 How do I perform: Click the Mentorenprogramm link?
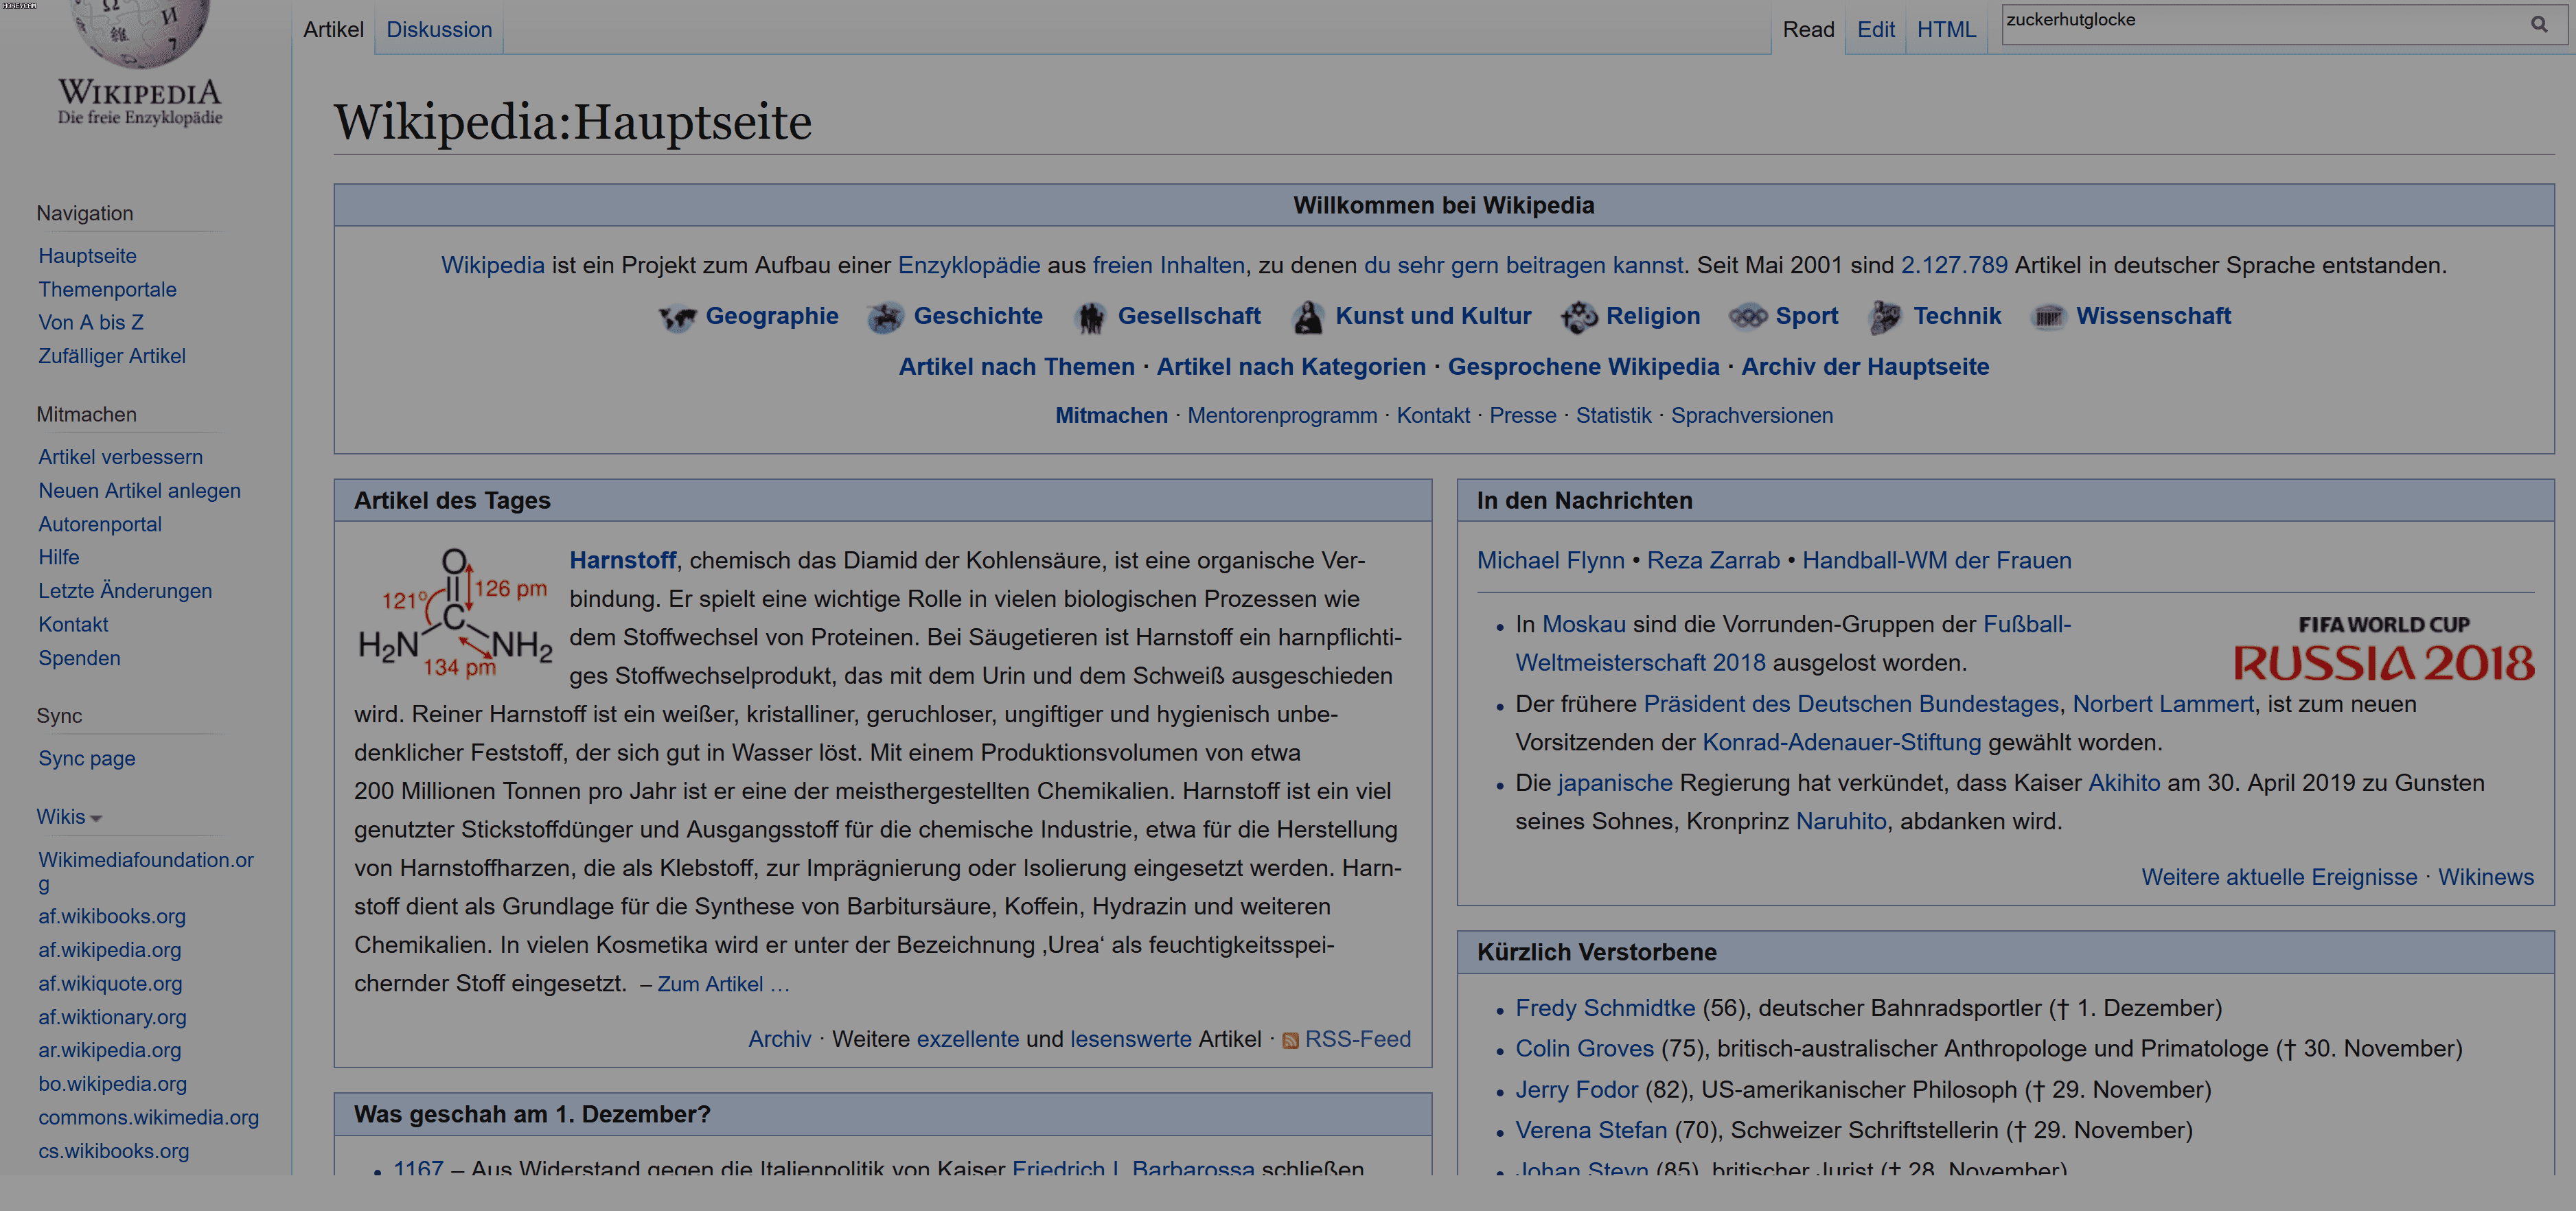(1282, 416)
